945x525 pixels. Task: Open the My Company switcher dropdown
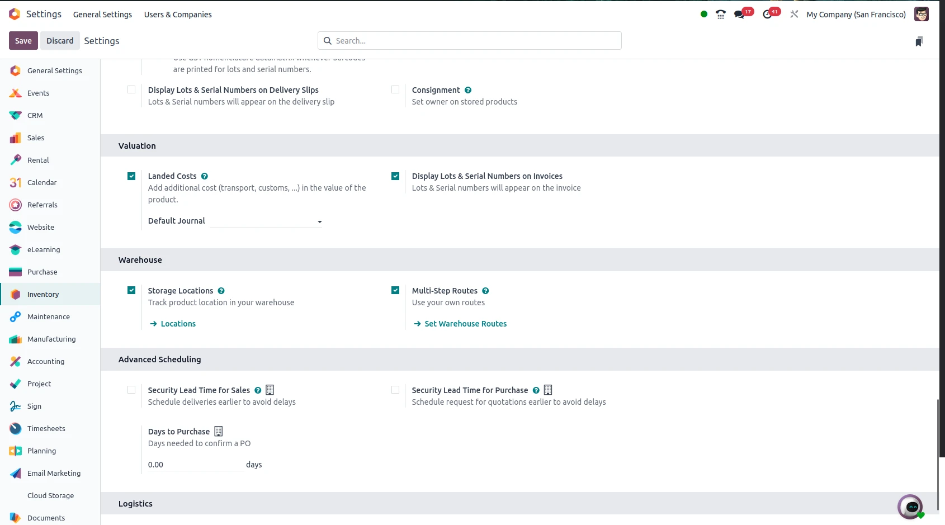coord(856,15)
